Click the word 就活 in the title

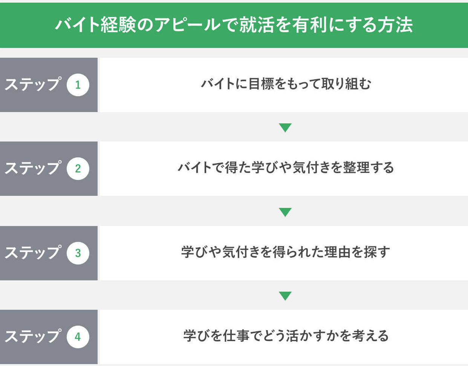(x=256, y=25)
